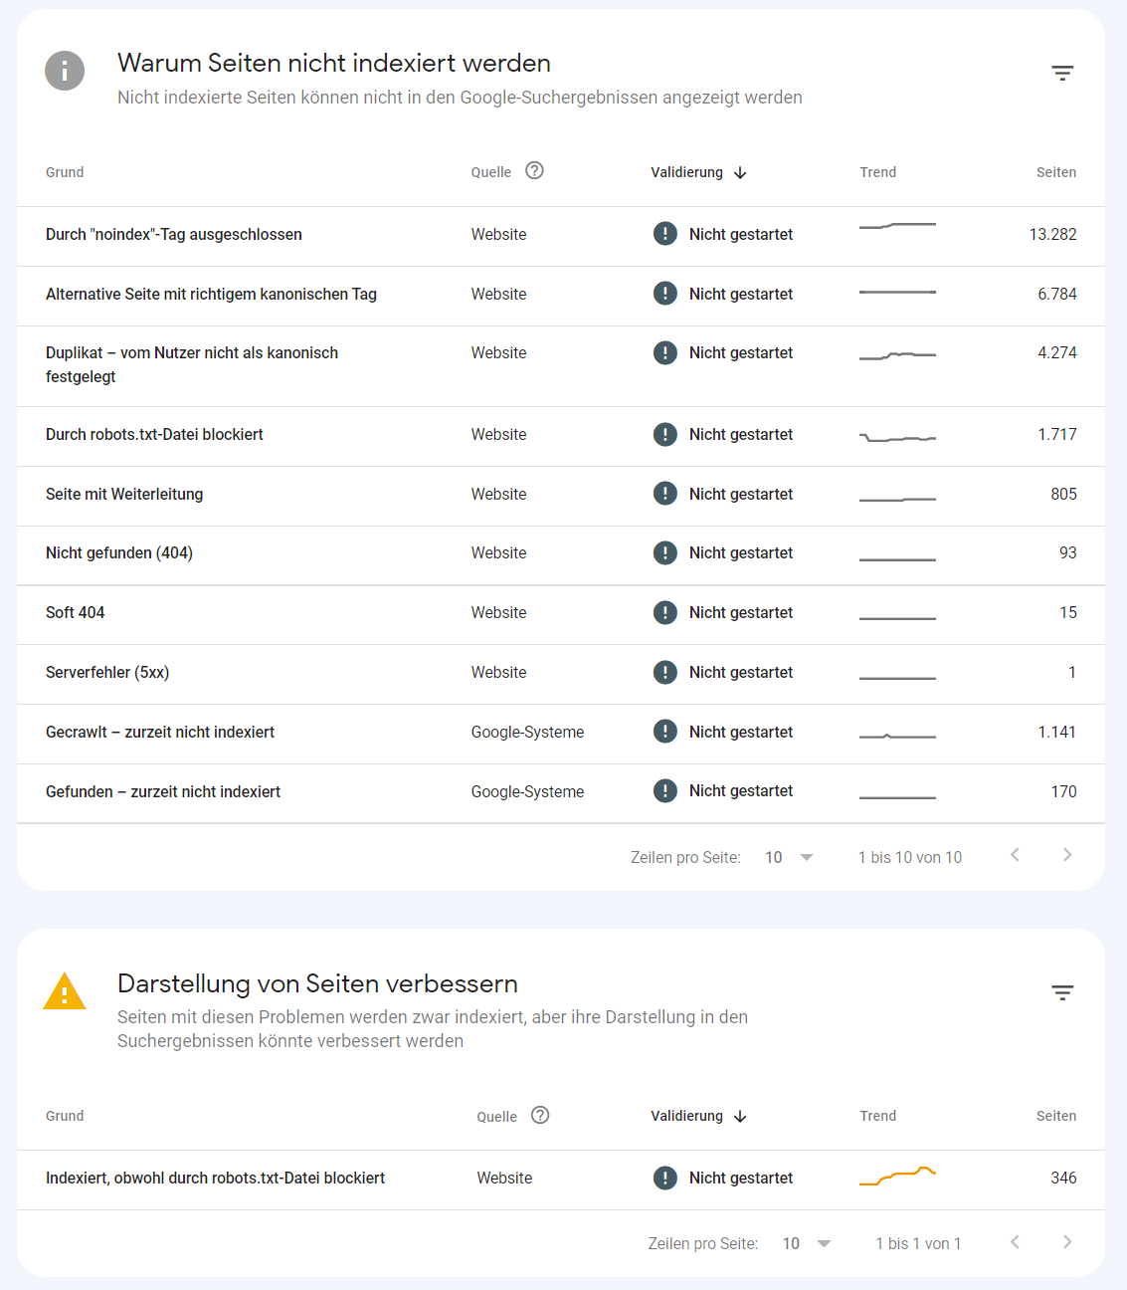Go to the previous results page of the indexing table

(1015, 854)
